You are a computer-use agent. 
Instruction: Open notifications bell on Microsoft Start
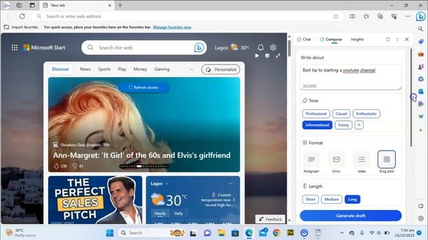(260, 47)
